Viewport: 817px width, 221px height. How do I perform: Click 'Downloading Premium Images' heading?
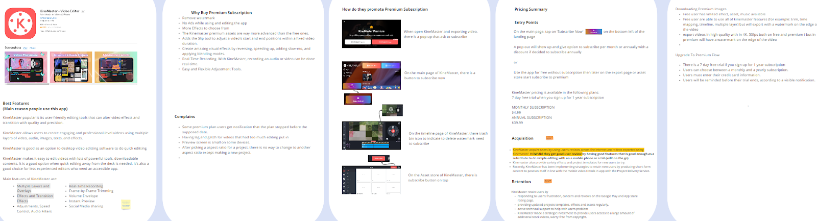(701, 9)
